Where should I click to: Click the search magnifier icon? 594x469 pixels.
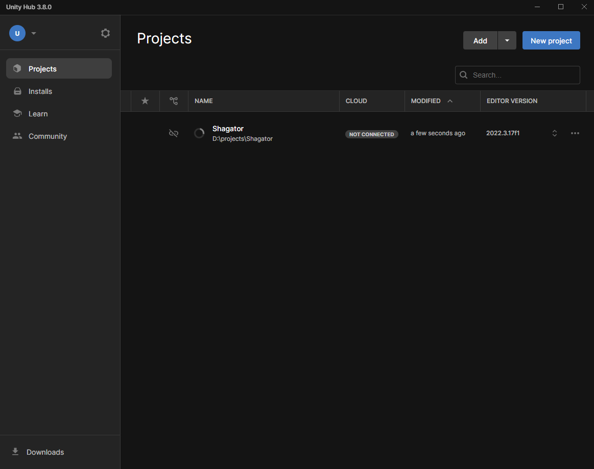[x=464, y=75]
